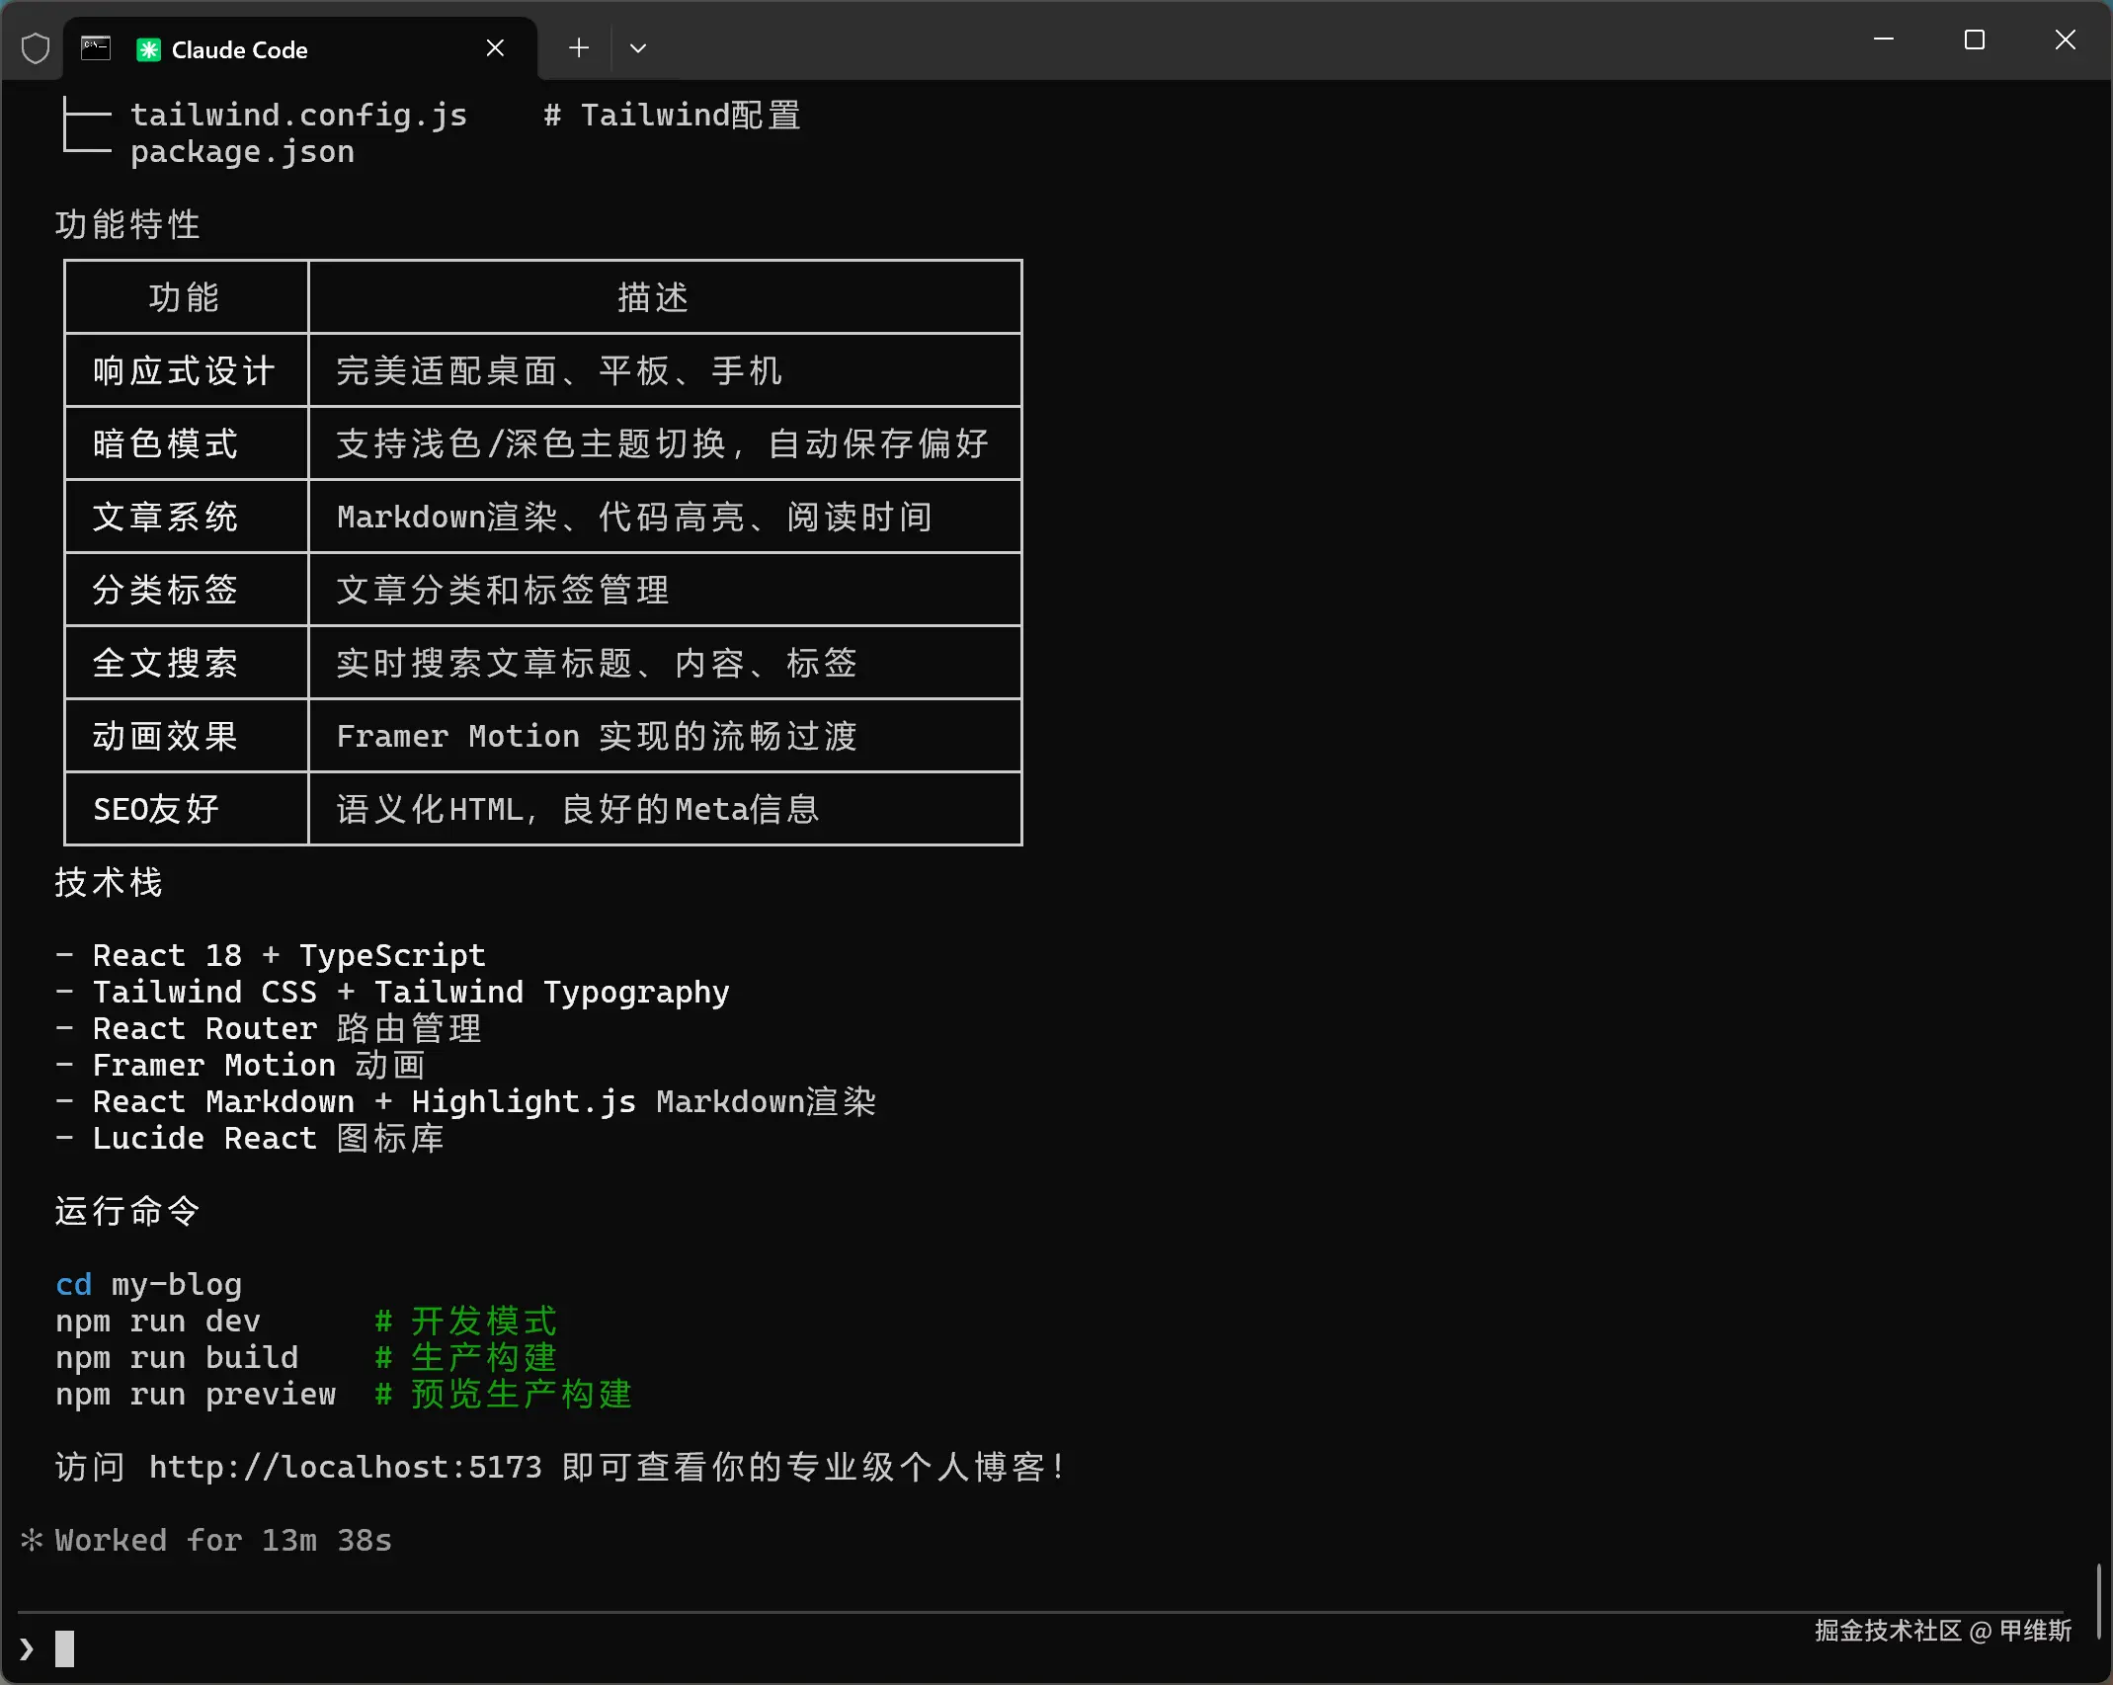
Task: Close the Claude Code tab
Action: 496,48
